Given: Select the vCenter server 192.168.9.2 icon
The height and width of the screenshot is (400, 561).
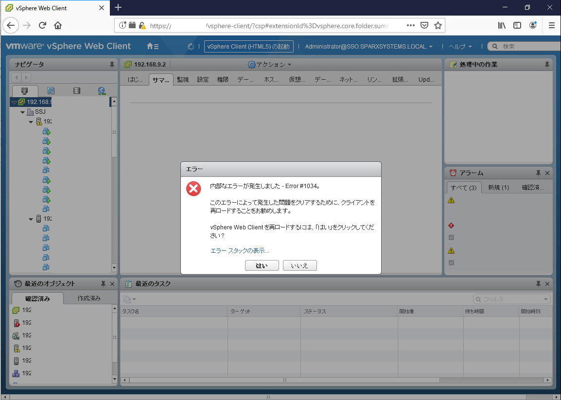Looking at the screenshot, I should coord(21,102).
